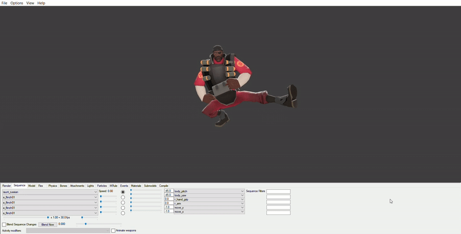Open the Options menu

17,3
